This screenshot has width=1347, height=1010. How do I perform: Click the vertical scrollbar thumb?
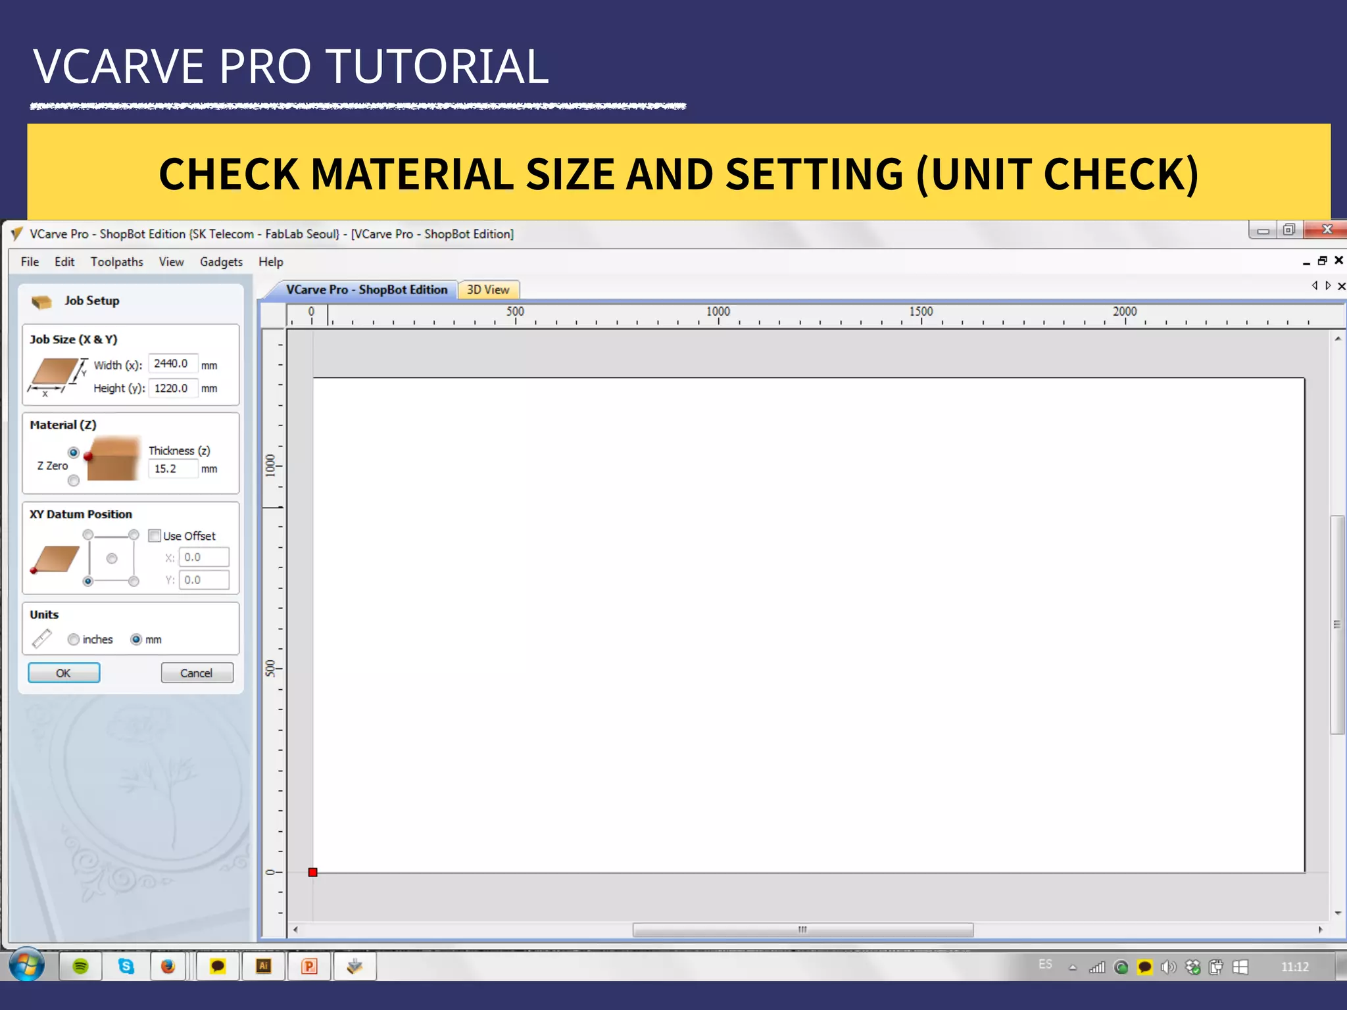tap(1337, 624)
